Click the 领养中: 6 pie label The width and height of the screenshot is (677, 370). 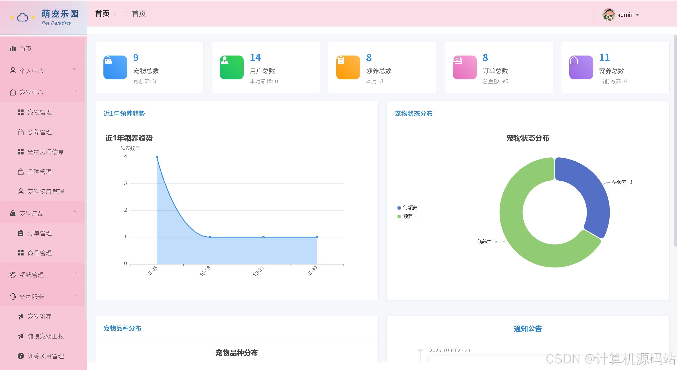pos(487,242)
